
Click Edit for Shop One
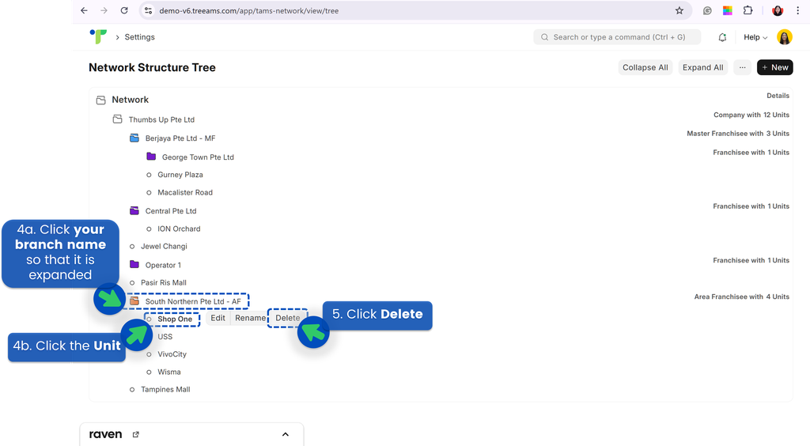click(218, 318)
